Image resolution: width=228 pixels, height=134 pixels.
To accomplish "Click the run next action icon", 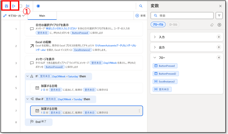I will click(27, 6).
